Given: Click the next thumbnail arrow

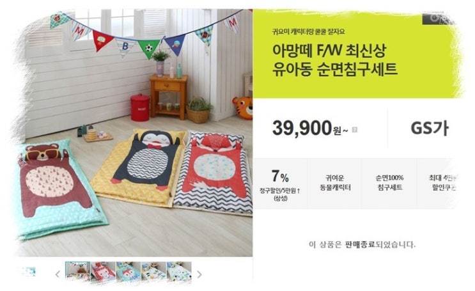Looking at the screenshot, I should point(199,274).
